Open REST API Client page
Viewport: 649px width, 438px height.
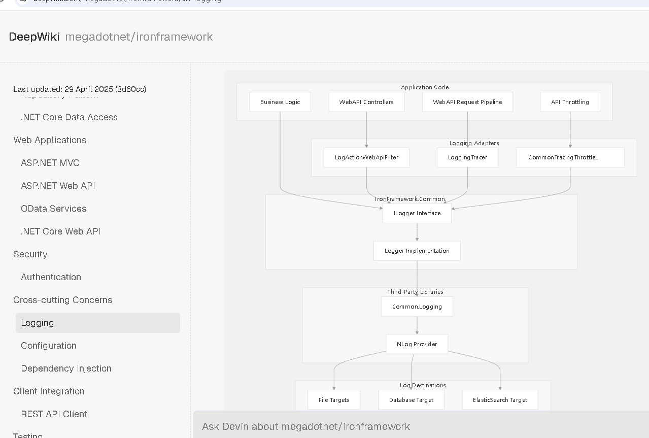point(54,414)
